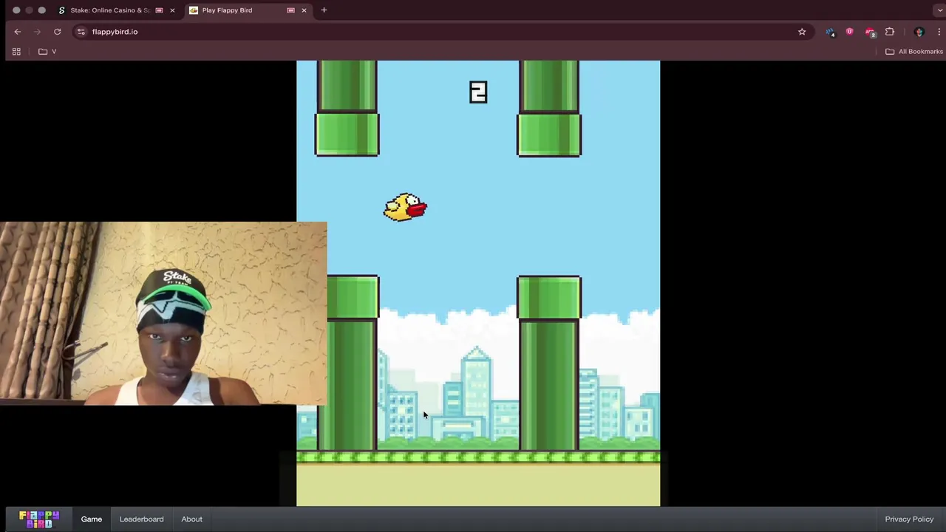
Task: Expand the tab search dropdown arrow
Action: tap(939, 10)
